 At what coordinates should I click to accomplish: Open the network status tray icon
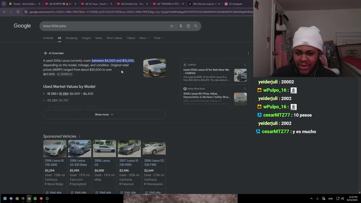[338, 198]
